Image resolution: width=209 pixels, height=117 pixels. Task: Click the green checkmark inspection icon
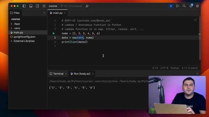195,20
